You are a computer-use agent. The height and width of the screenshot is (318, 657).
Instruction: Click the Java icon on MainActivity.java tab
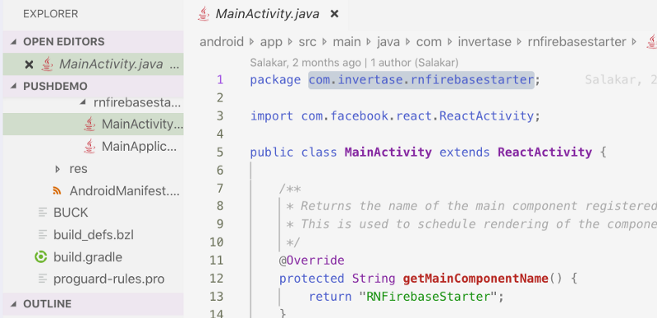coord(204,14)
